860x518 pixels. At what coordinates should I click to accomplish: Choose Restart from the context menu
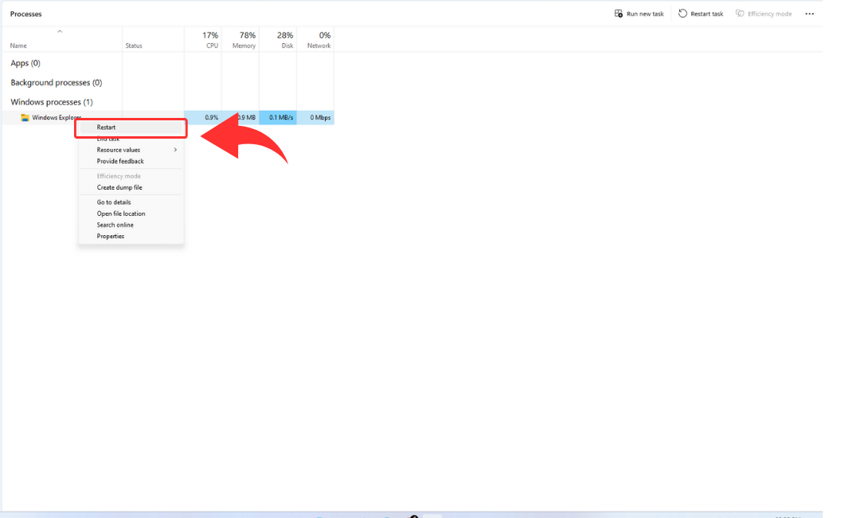tap(107, 128)
